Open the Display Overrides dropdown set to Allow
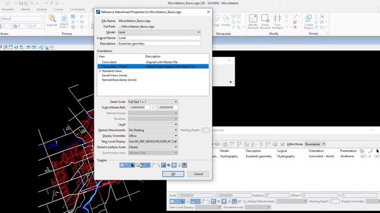The width and height of the screenshot is (380, 213). click(153, 135)
